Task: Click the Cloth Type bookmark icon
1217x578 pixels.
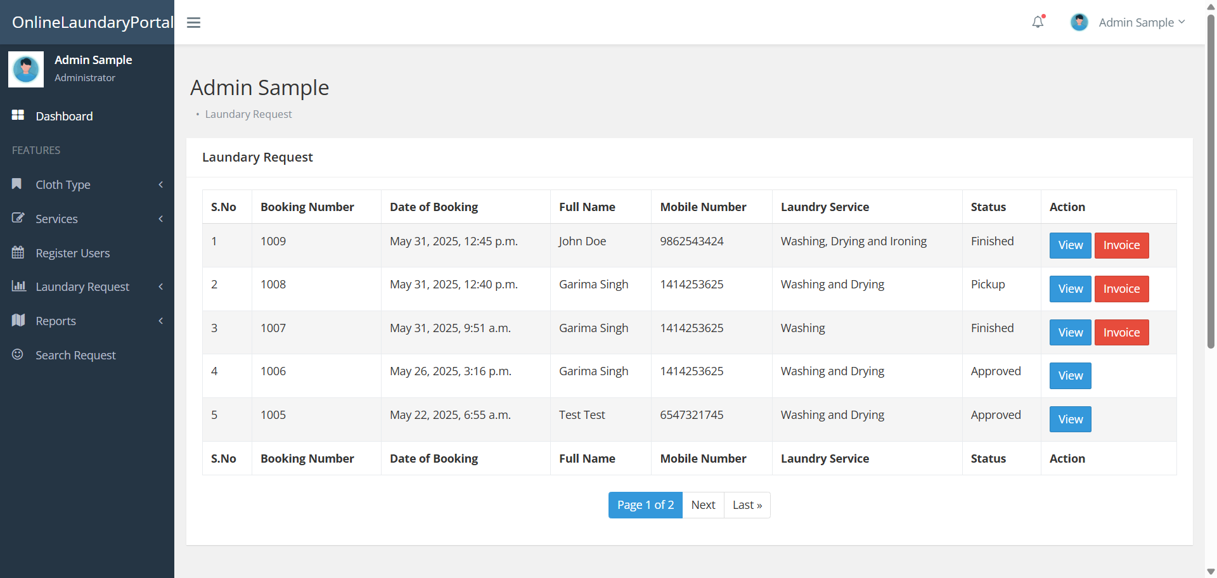Action: 17,184
